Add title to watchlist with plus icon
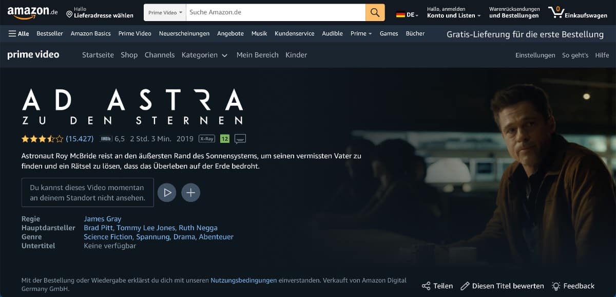The height and width of the screenshot is (297, 616). coord(190,193)
